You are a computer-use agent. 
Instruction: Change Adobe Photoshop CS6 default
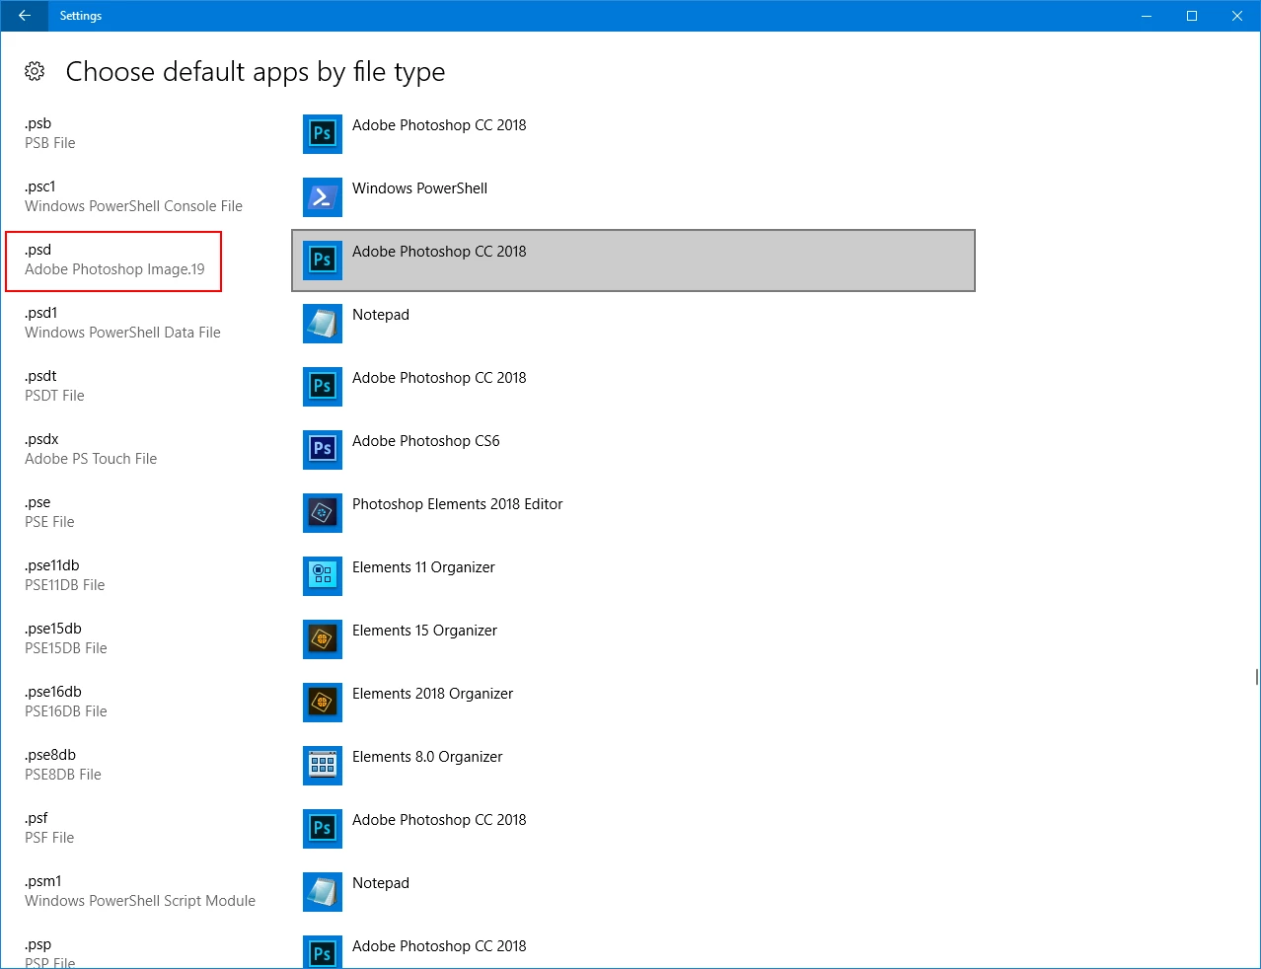coord(633,450)
